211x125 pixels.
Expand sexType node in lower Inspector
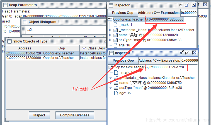[111, 88]
